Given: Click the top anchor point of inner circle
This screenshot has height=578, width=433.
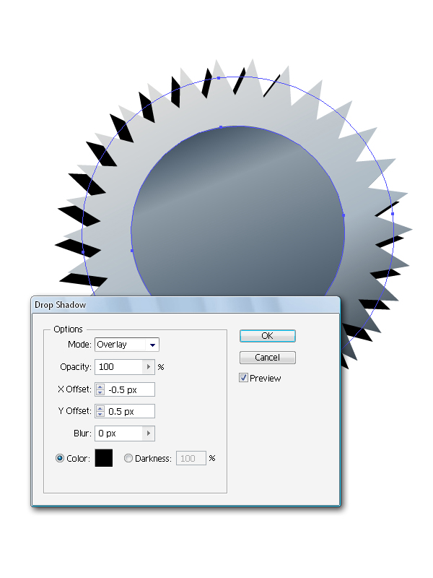Looking at the screenshot, I should click(221, 127).
